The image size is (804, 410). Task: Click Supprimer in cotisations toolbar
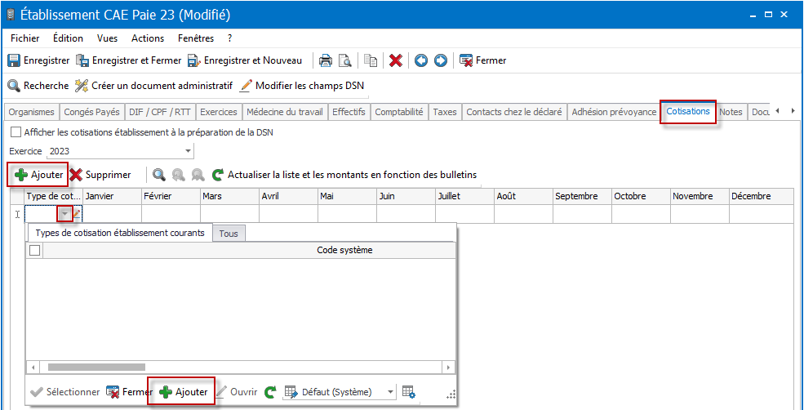coord(100,175)
